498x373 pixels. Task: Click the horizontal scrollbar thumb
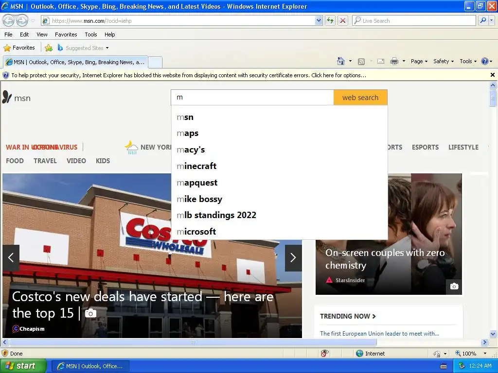point(193,342)
